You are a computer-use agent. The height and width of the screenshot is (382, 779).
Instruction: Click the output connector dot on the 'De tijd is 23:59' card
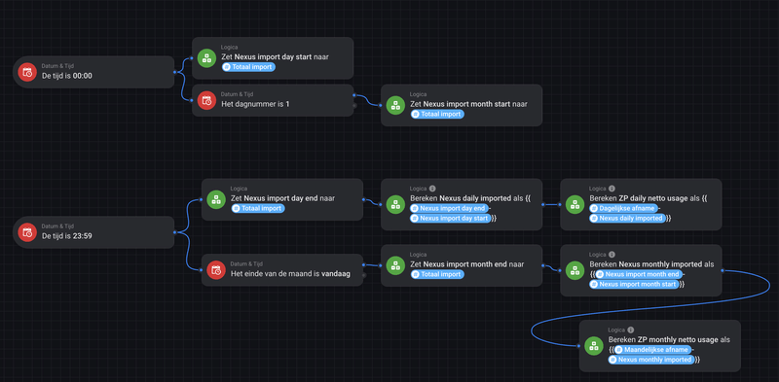[x=174, y=232]
